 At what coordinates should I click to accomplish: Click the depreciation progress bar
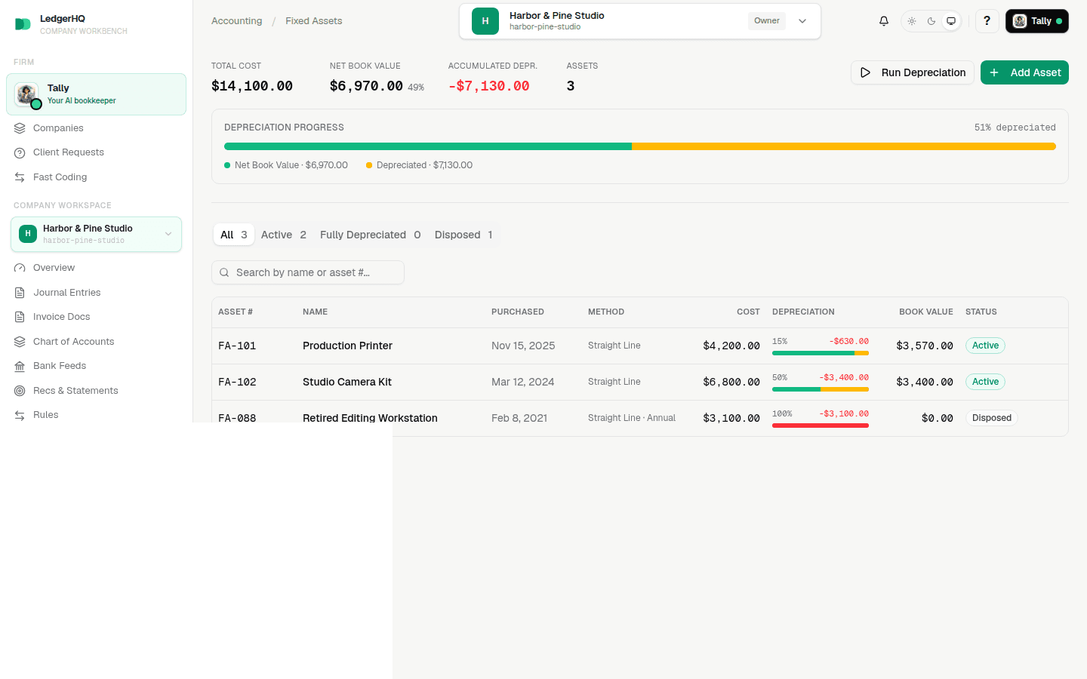640,146
